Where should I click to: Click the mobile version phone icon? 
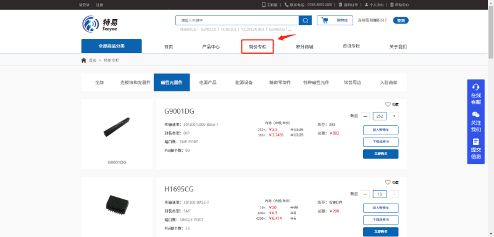[264, 5]
